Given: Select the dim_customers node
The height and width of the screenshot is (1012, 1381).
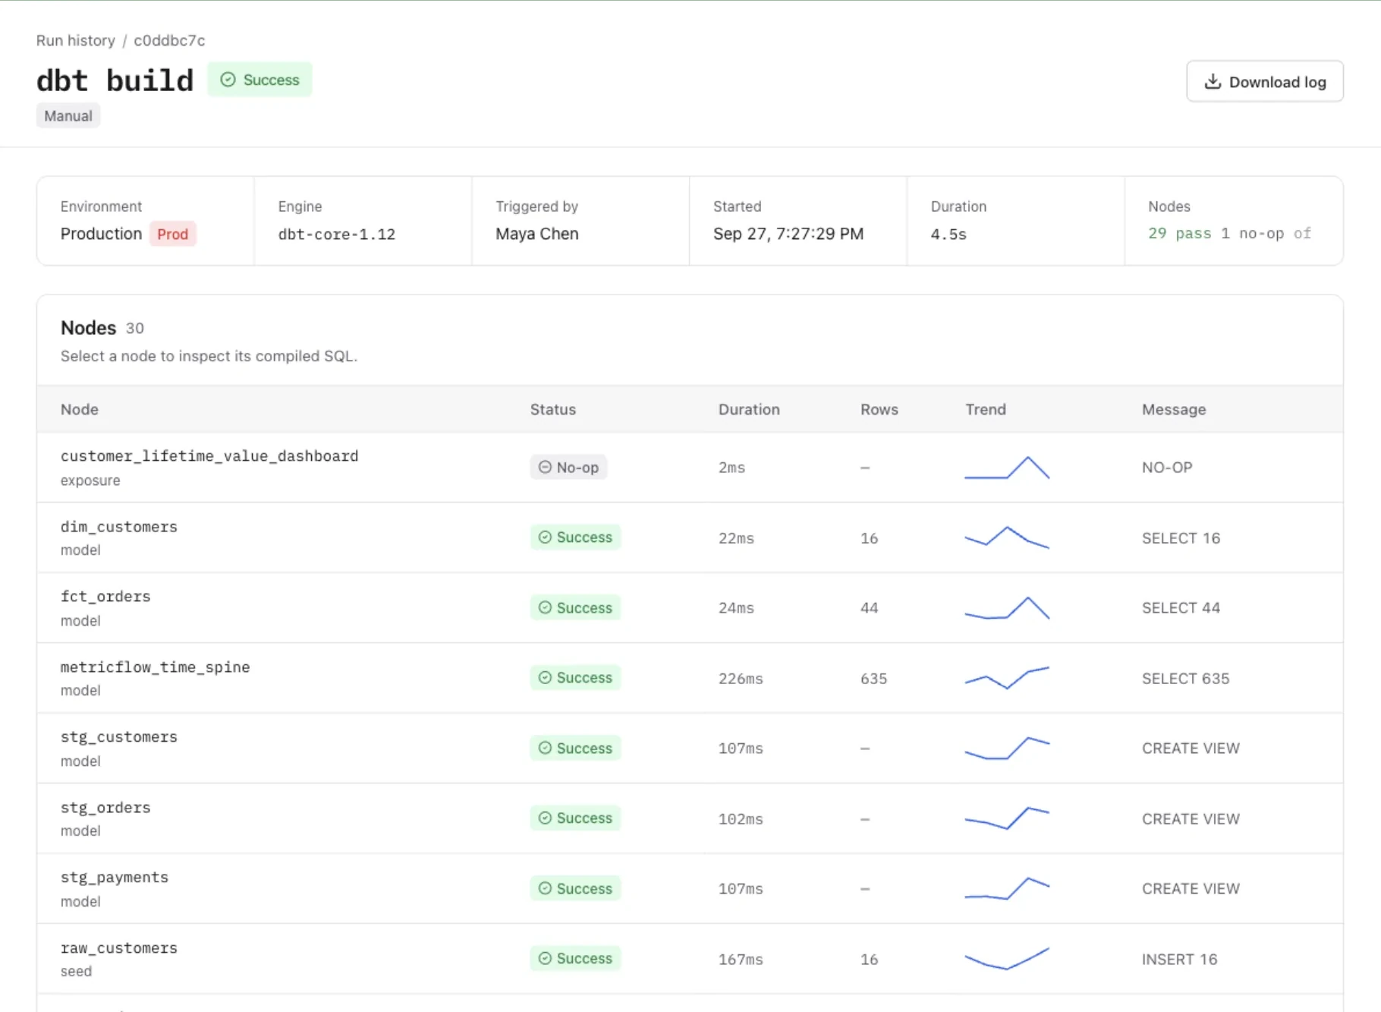Looking at the screenshot, I should [690, 538].
